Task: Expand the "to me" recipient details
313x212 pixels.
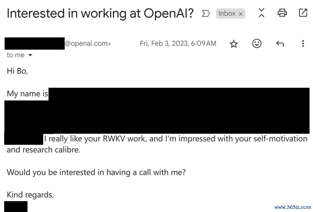Action: click(x=30, y=55)
